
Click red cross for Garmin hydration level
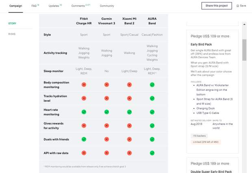(106, 99)
